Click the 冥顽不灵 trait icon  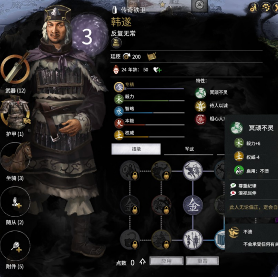point(200,92)
